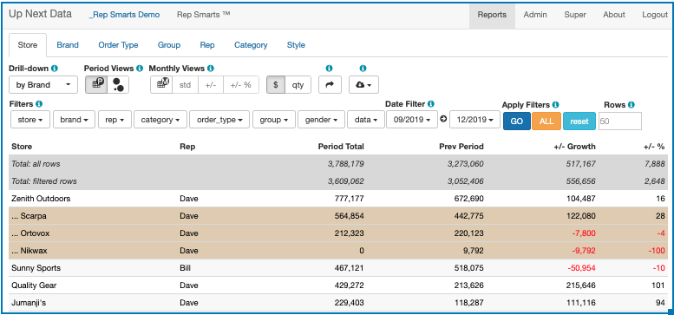Click the reset filters button
674x315 pixels.
pos(579,121)
